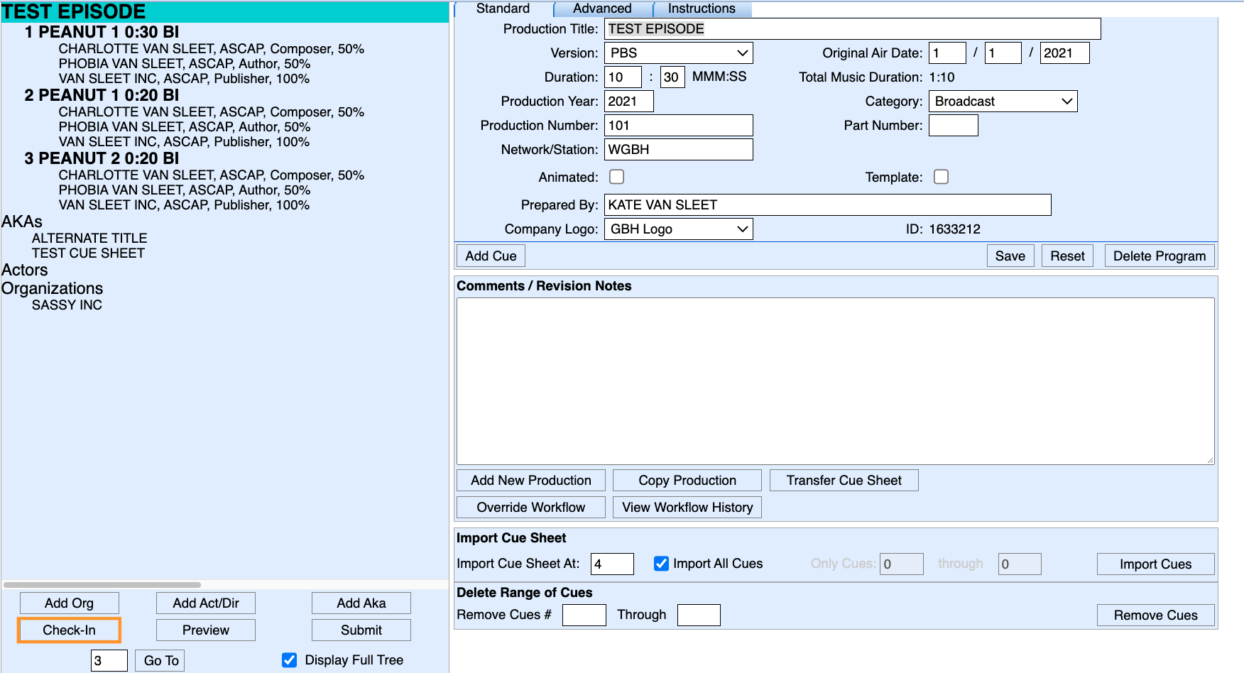Click Comments / Revision Notes text area
This screenshot has height=673, width=1244.
click(x=835, y=381)
